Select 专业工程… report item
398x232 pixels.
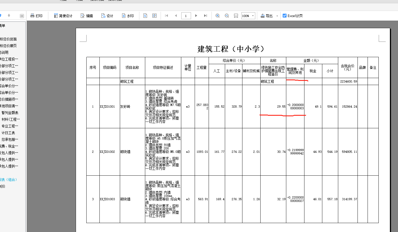click(10, 126)
